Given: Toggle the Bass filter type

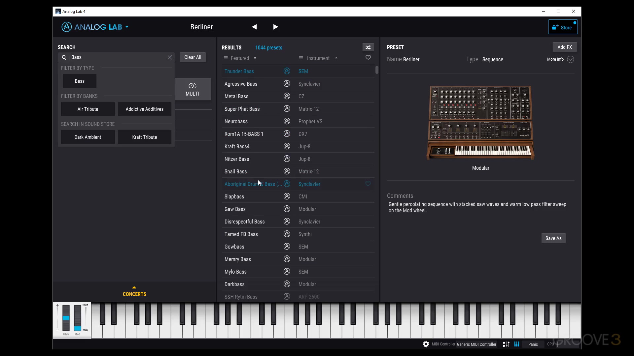Looking at the screenshot, I should pos(79,81).
